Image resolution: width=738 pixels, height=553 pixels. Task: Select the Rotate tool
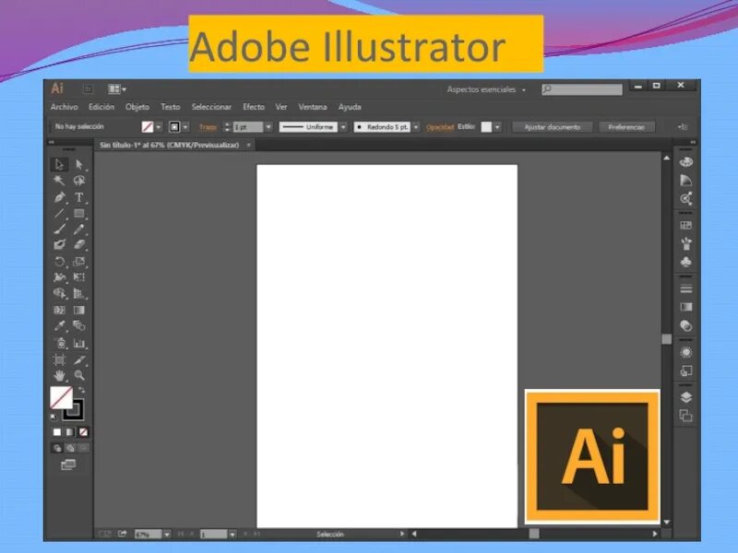click(59, 262)
